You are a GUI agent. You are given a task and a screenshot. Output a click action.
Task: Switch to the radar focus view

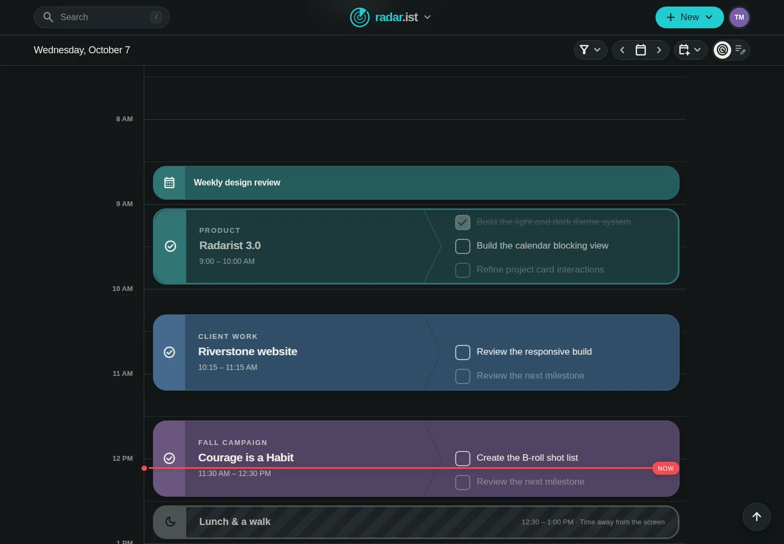pyautogui.click(x=722, y=50)
